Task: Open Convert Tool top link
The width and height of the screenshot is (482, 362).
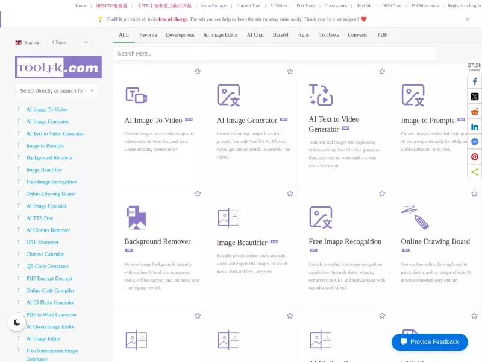Action: coord(248,5)
